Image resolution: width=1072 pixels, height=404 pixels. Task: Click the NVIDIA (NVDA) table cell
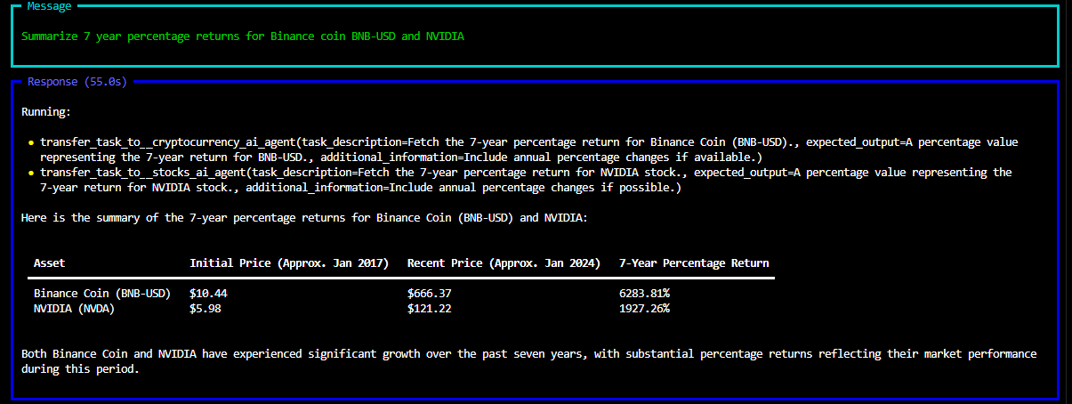(x=74, y=308)
